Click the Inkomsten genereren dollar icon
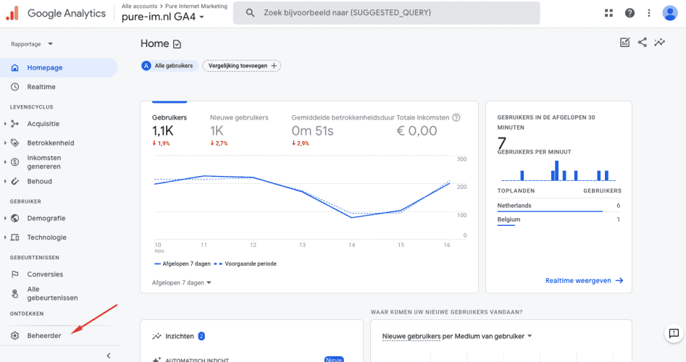 (15, 162)
